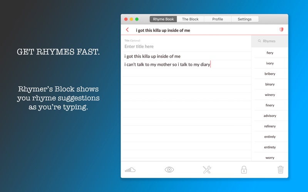Switch to the Rhyme Book tab
Viewport: 308px width, 192px height.
click(163, 19)
